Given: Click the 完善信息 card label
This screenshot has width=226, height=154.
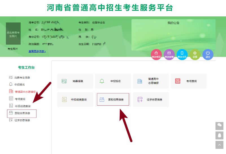Looking at the screenshot, I should (78, 81).
